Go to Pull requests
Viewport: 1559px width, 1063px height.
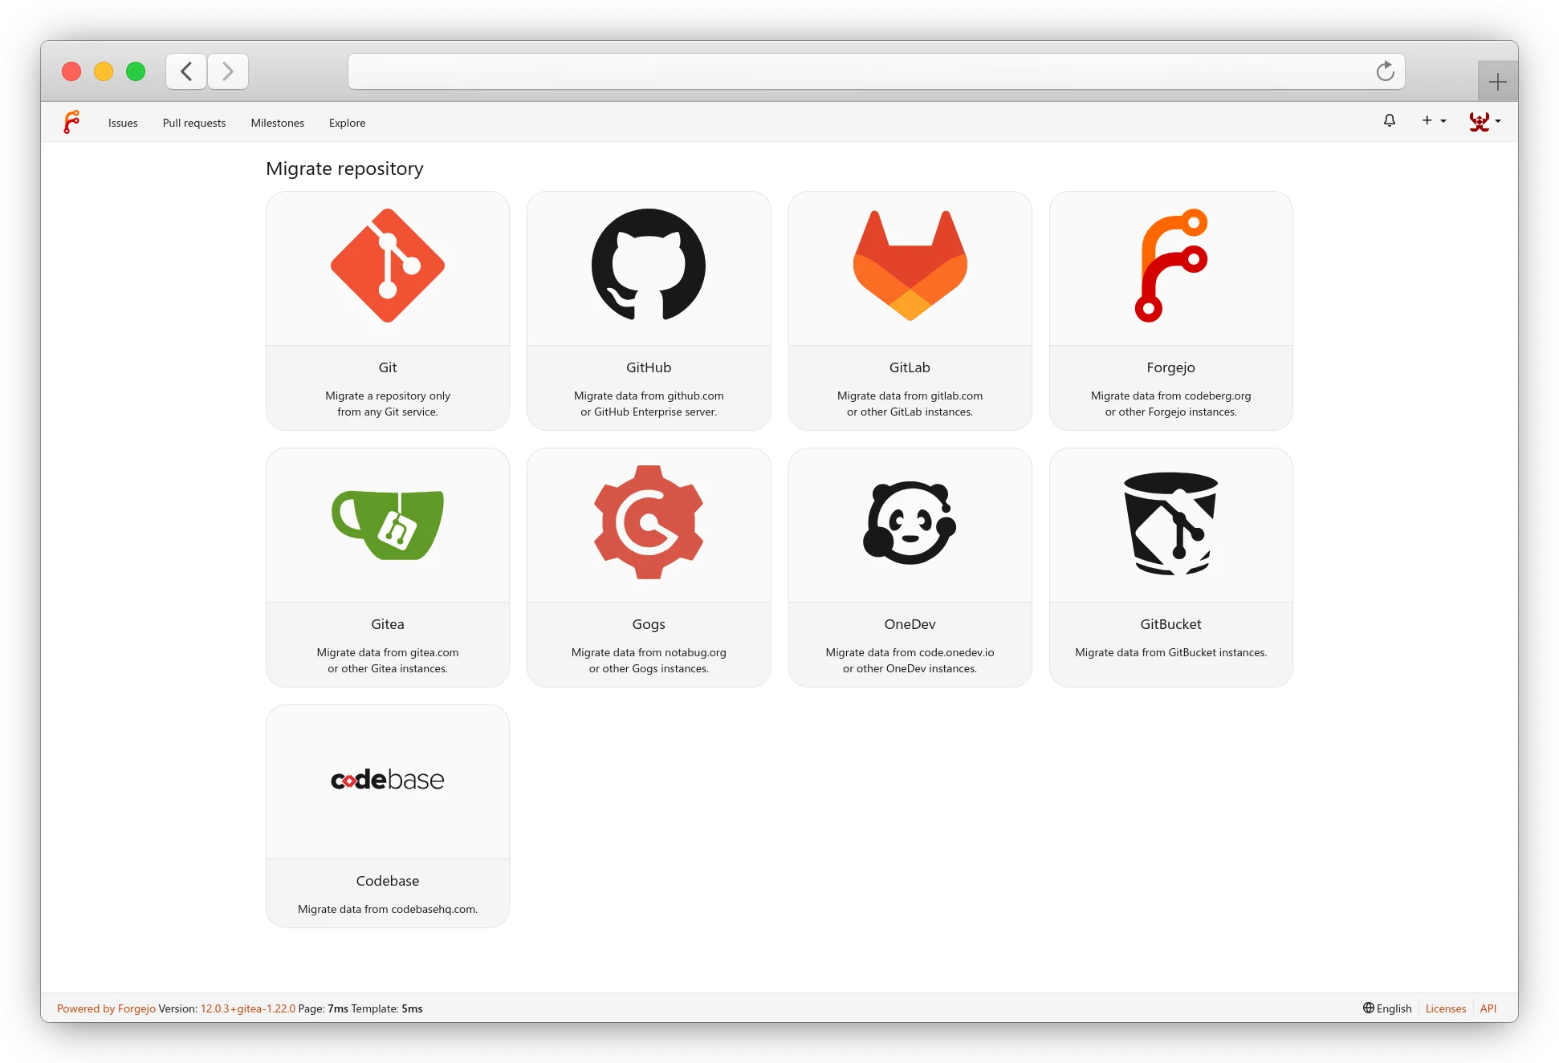[194, 123]
